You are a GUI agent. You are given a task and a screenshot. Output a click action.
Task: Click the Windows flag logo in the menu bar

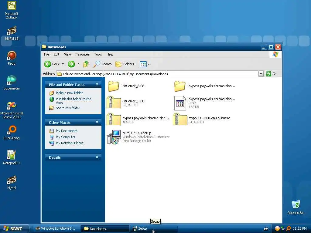point(275,54)
